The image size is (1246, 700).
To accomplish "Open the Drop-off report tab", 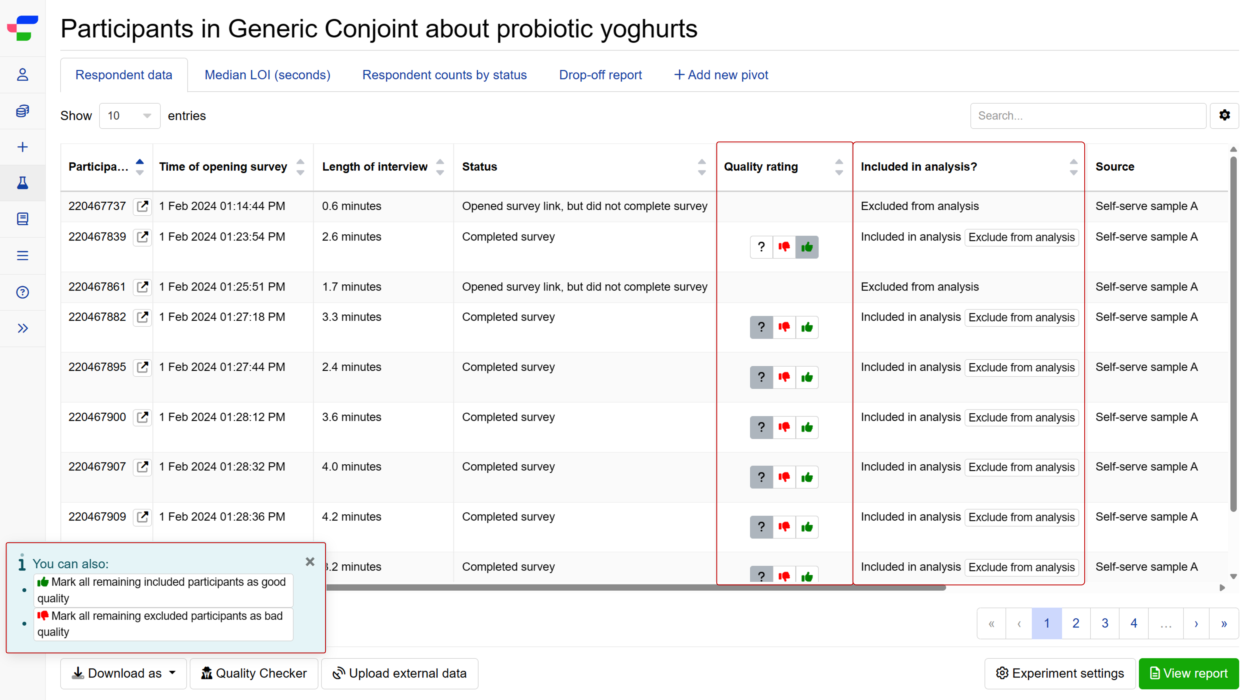I will (600, 75).
